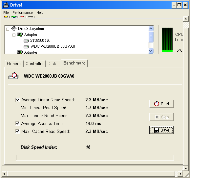Click main window vertical scroll up arrow
The width and height of the screenshot is (210, 178).
(186, 19)
